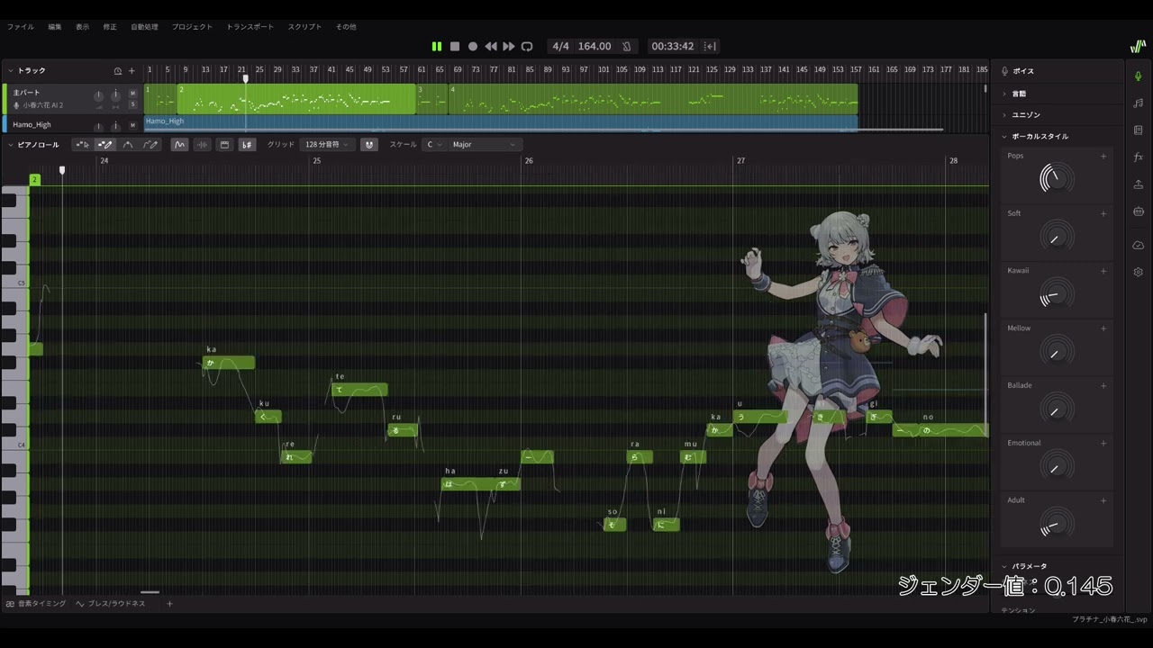Screen dimensions: 1153x648
Task: Toggle the metronome icon beside tempo
Action: point(627,46)
